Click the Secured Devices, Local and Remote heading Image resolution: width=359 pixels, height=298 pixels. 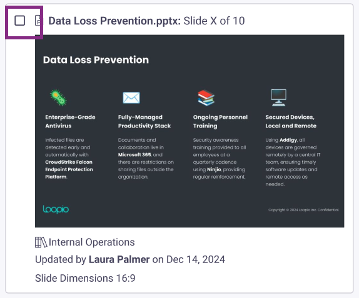[x=291, y=121]
